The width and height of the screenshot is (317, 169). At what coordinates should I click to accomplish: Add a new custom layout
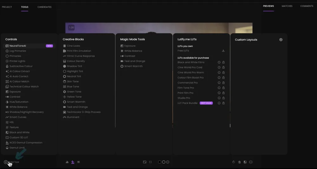click(281, 40)
